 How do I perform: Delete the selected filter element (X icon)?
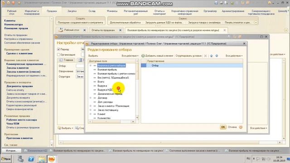coord(205,56)
